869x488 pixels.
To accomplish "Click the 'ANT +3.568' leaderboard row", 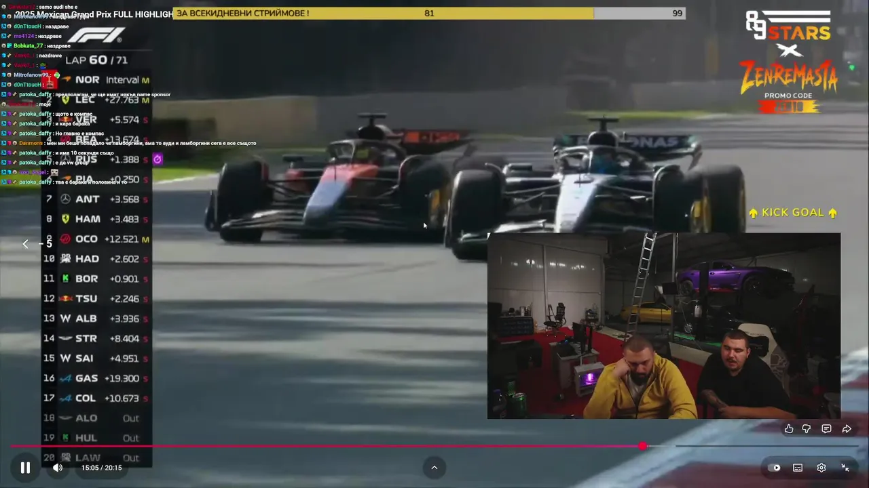I will pyautogui.click(x=96, y=199).
